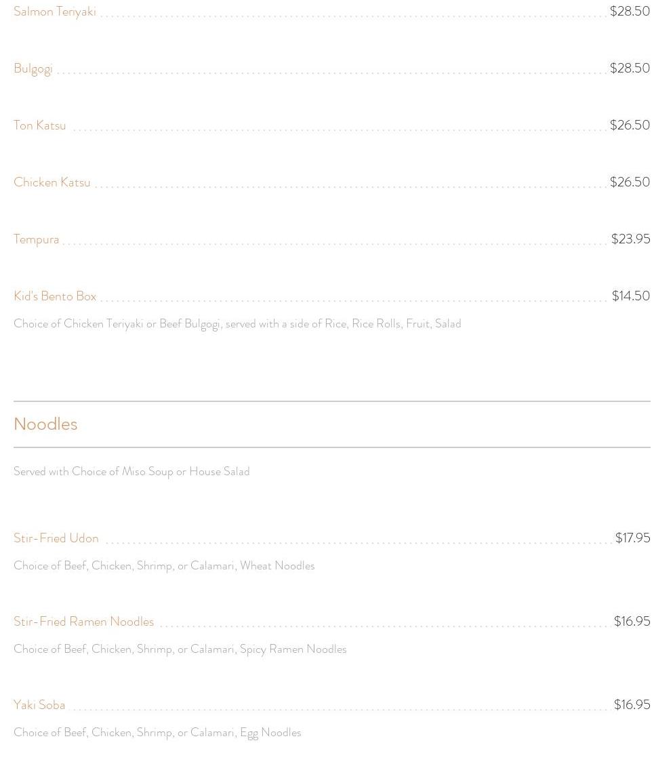654x764 pixels.
Task: Click the Tempura bento item
Action: 37,239
